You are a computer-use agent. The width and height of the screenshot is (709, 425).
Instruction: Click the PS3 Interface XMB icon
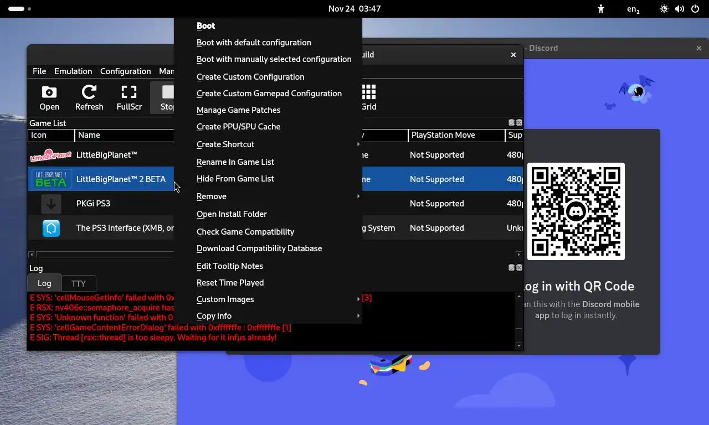[x=51, y=228]
